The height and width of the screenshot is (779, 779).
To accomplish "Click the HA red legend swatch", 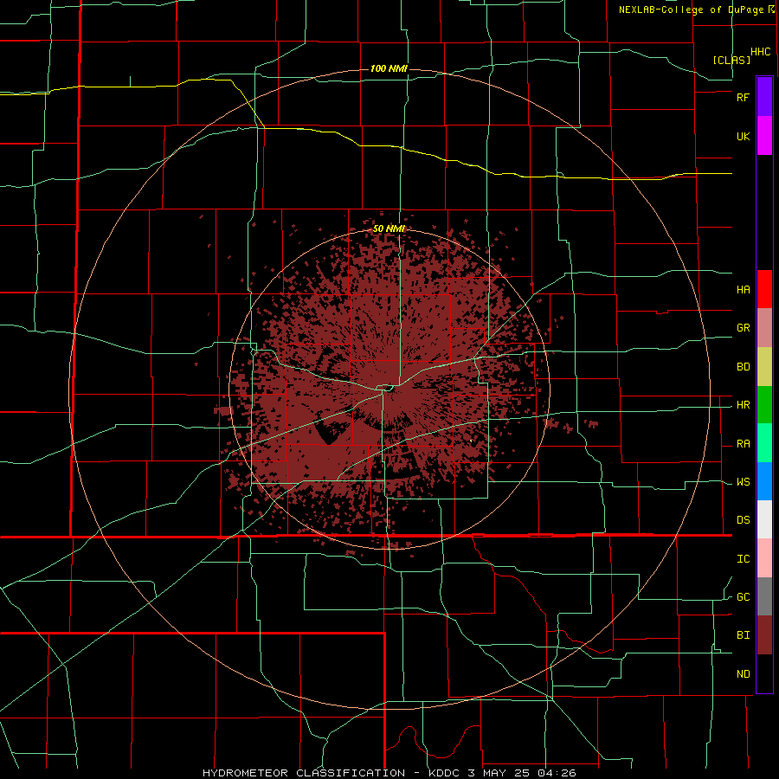I will pos(764,289).
